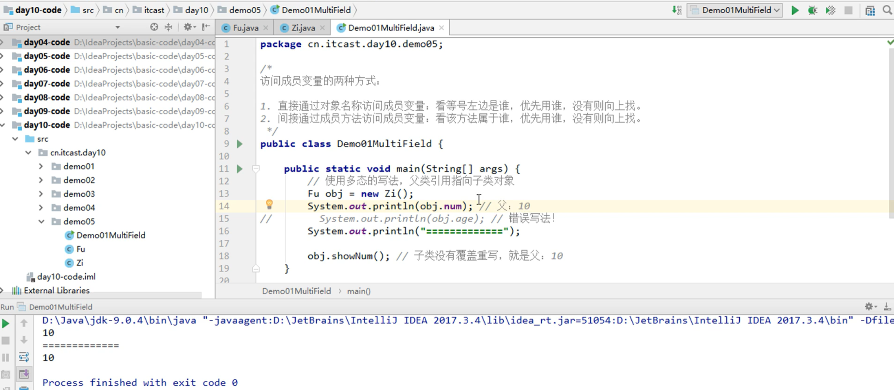Click the editor vertical scrollbar
This screenshot has height=390, width=894.
891,133
